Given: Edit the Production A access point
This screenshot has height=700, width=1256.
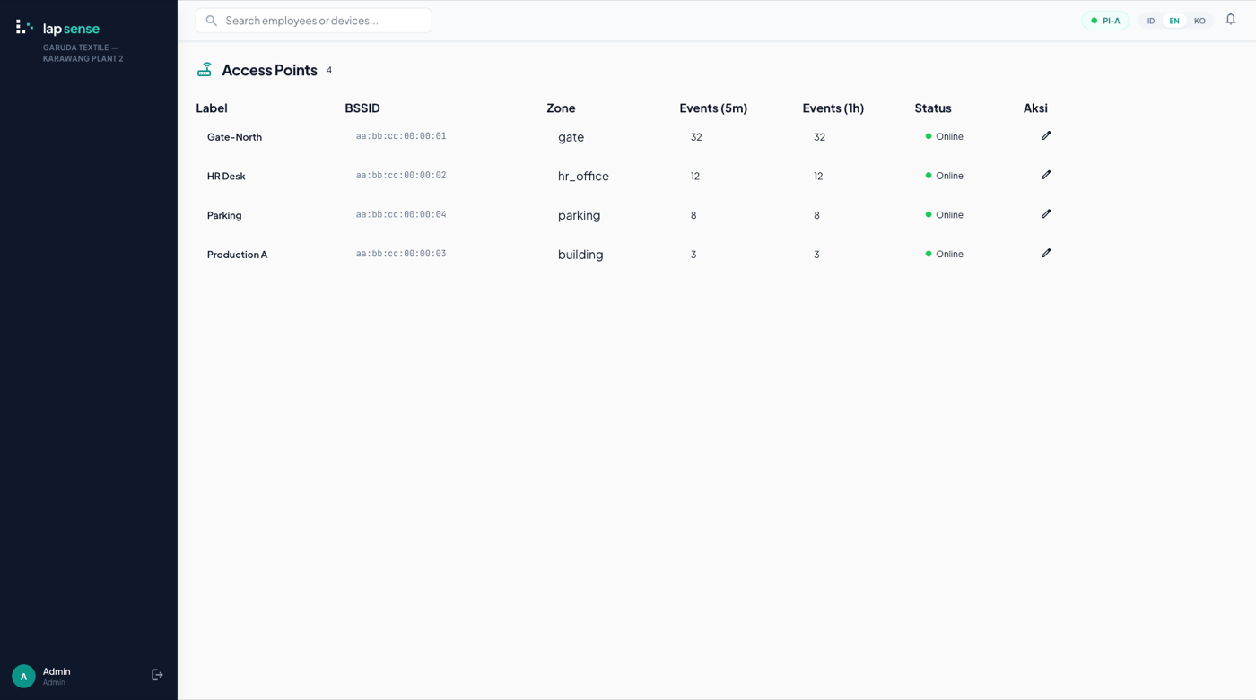Looking at the screenshot, I should pos(1046,254).
